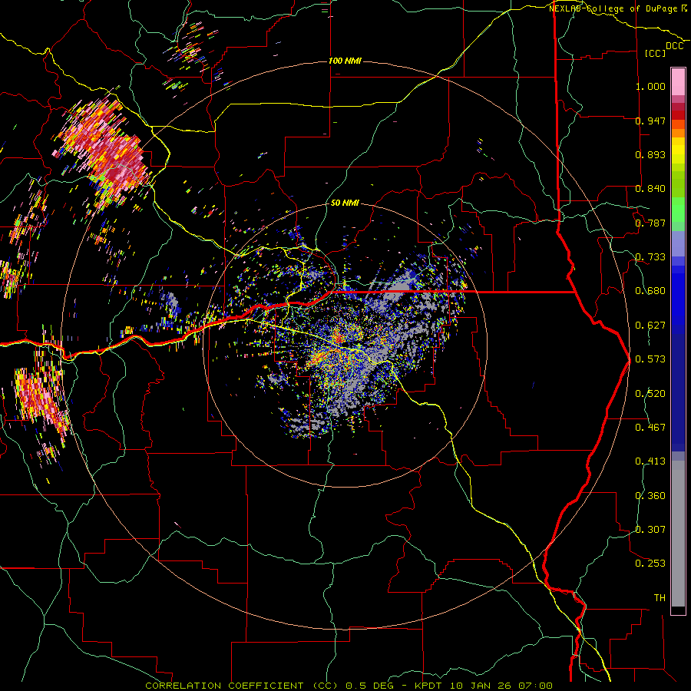Pick the pink segment of the color bar
The height and width of the screenshot is (691, 691).
tap(678, 82)
